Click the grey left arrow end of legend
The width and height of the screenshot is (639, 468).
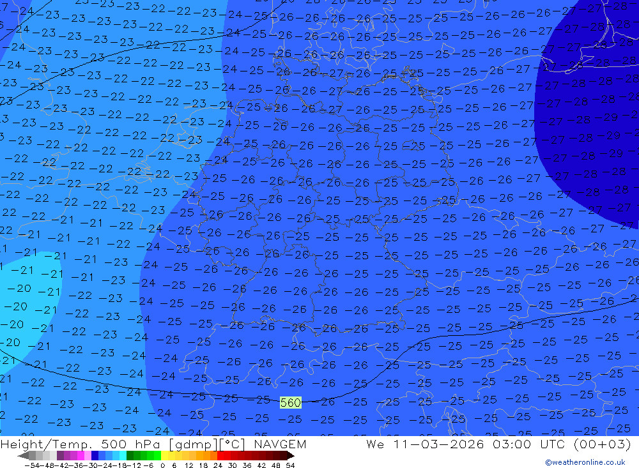tap(23, 456)
